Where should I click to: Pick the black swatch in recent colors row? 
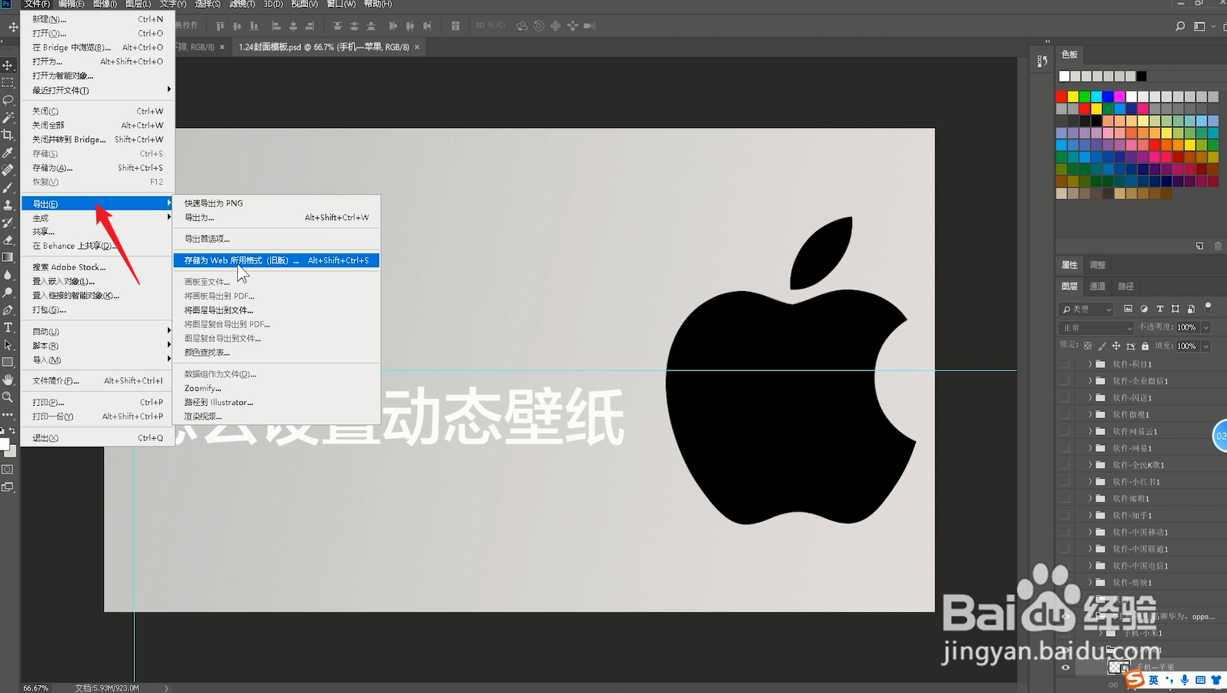pyautogui.click(x=1142, y=76)
